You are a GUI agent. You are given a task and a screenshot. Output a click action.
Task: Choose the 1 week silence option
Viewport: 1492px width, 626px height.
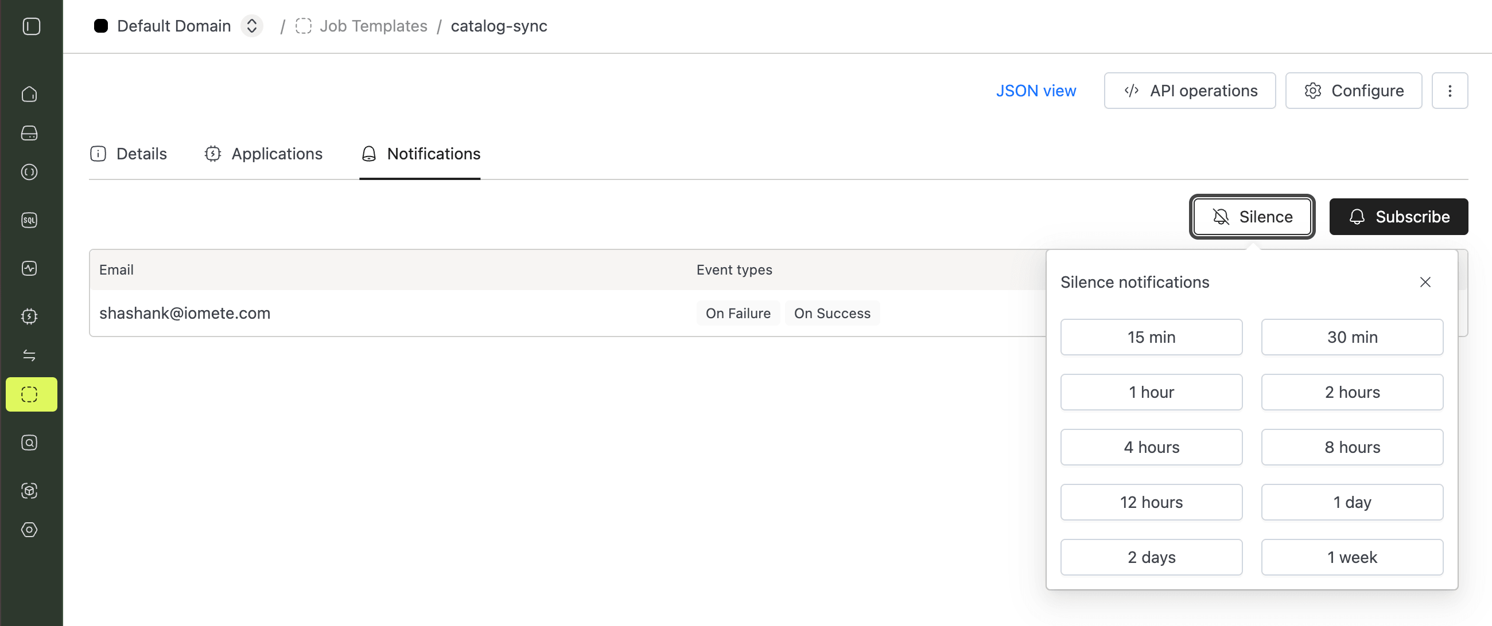(x=1351, y=557)
